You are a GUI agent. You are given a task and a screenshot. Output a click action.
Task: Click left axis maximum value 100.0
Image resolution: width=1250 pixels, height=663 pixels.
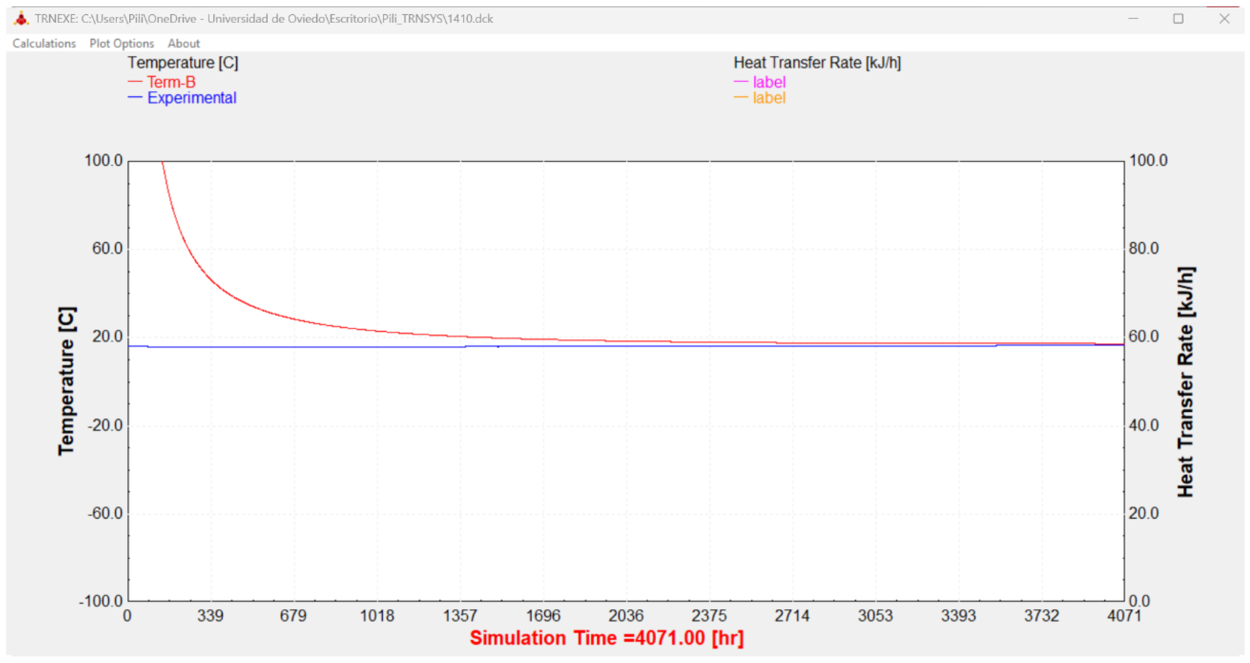click(103, 161)
